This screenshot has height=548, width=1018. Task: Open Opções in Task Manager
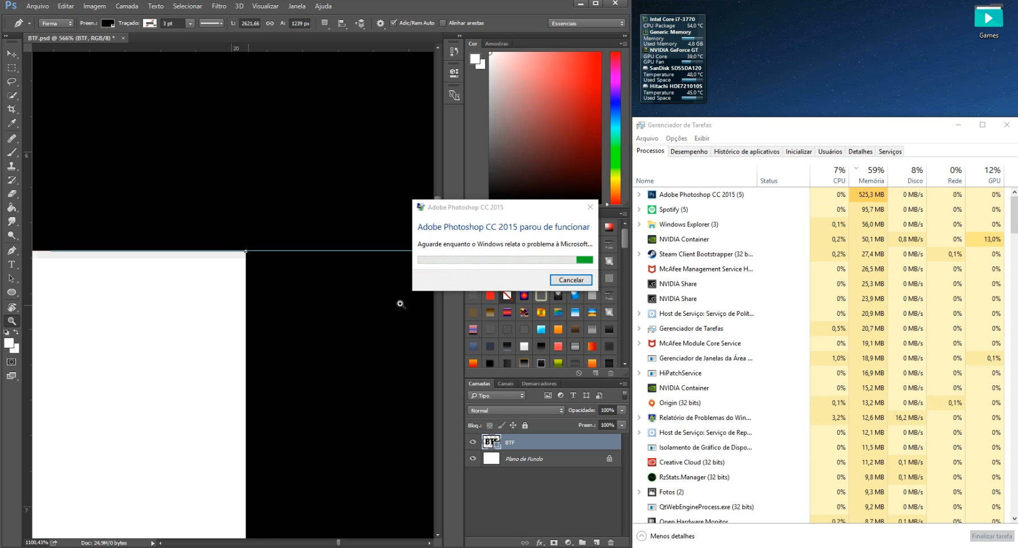point(676,138)
